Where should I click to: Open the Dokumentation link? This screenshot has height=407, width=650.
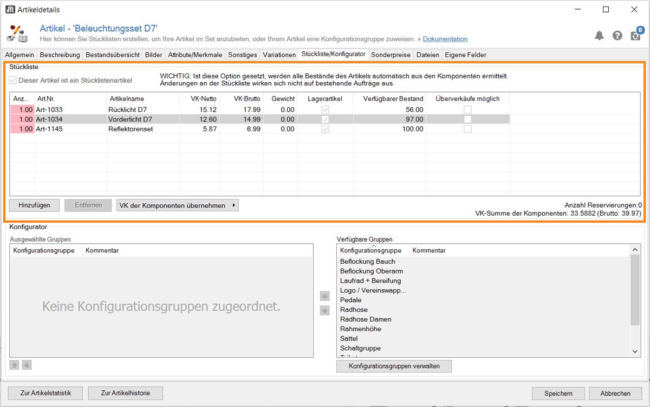pos(445,39)
